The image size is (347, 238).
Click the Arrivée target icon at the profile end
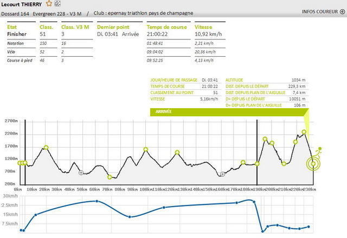[x=313, y=164]
